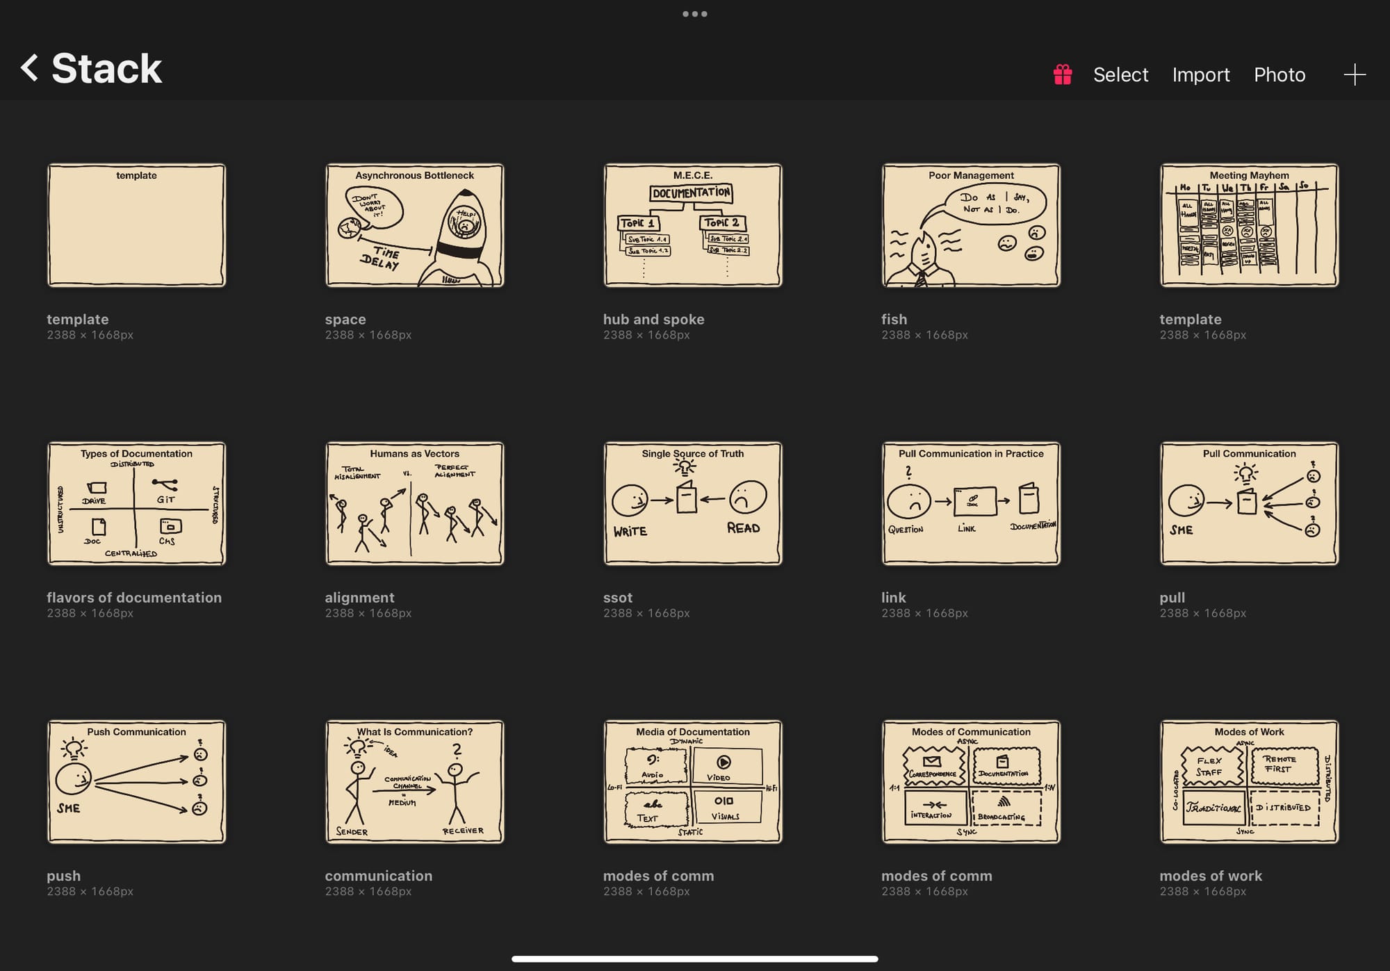The image size is (1390, 971).
Task: Tap the three-dot multitasking indicator at top
Action: pos(694,14)
